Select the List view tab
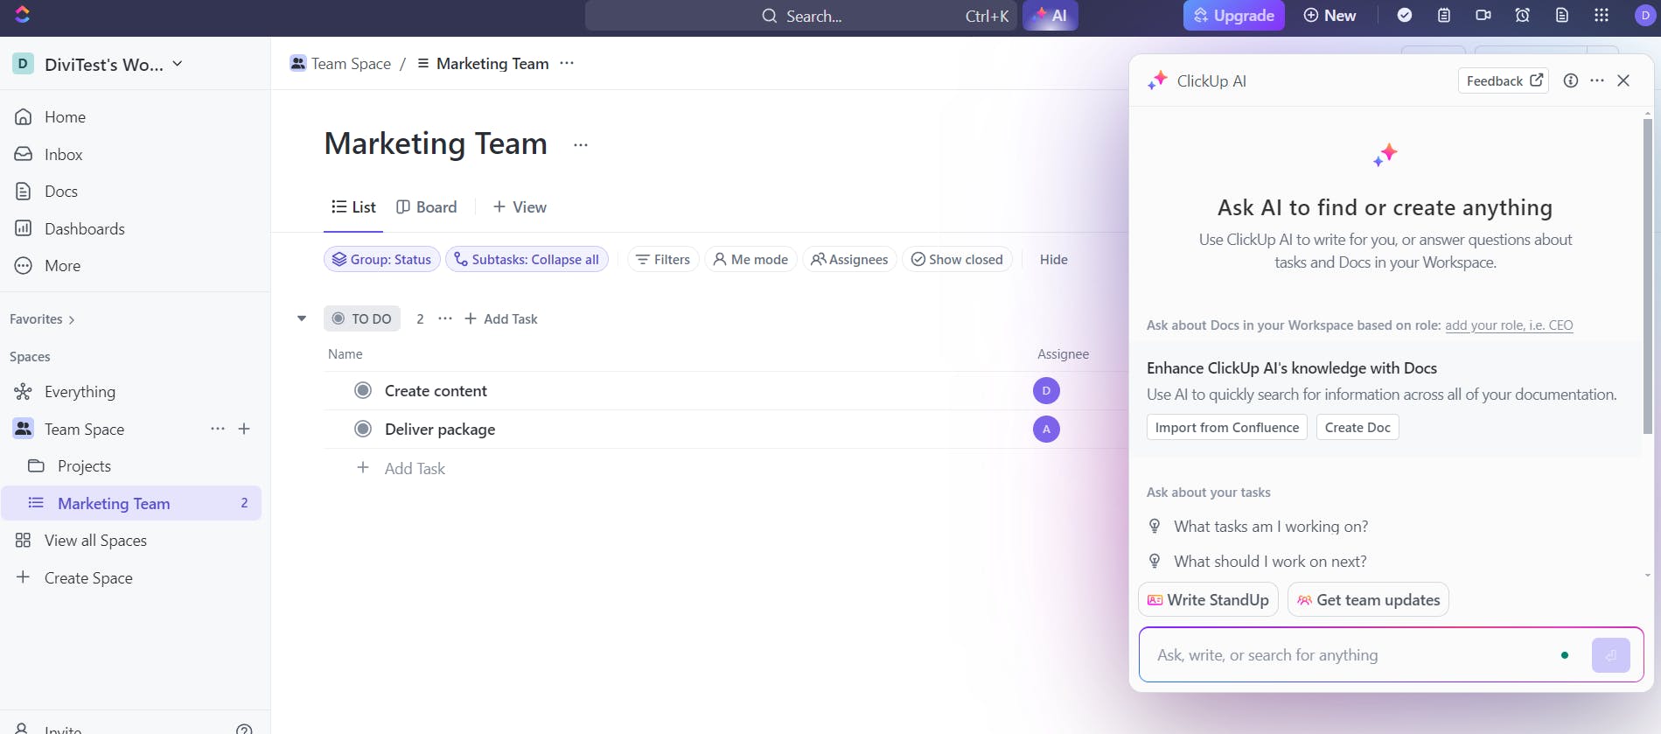The height and width of the screenshot is (734, 1661). (x=353, y=207)
